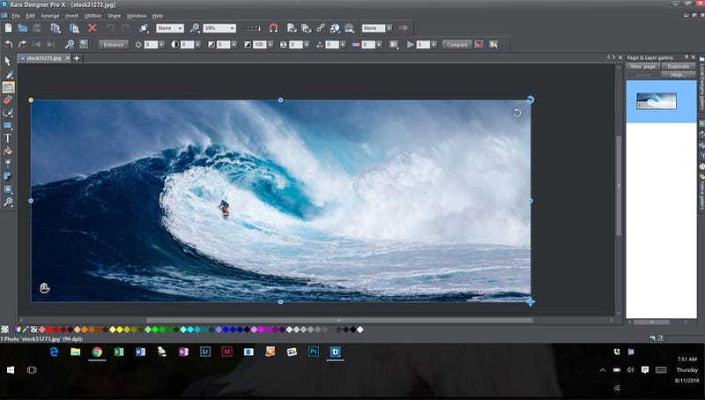Click the brightness value arrow
The width and height of the screenshot is (705, 400).
161,45
